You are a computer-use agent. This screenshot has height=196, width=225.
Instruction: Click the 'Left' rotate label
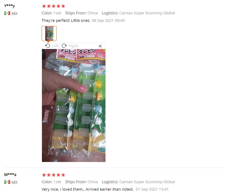click(x=55, y=46)
